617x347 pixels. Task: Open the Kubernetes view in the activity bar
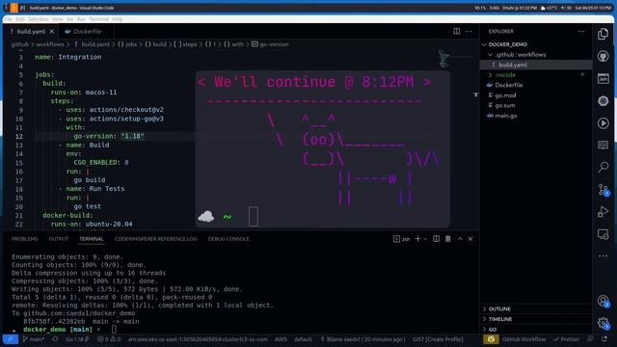(603, 101)
